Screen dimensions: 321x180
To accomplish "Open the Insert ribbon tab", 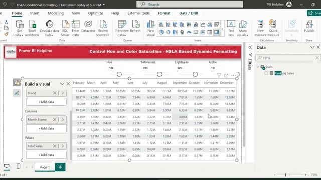I will click(35, 13).
